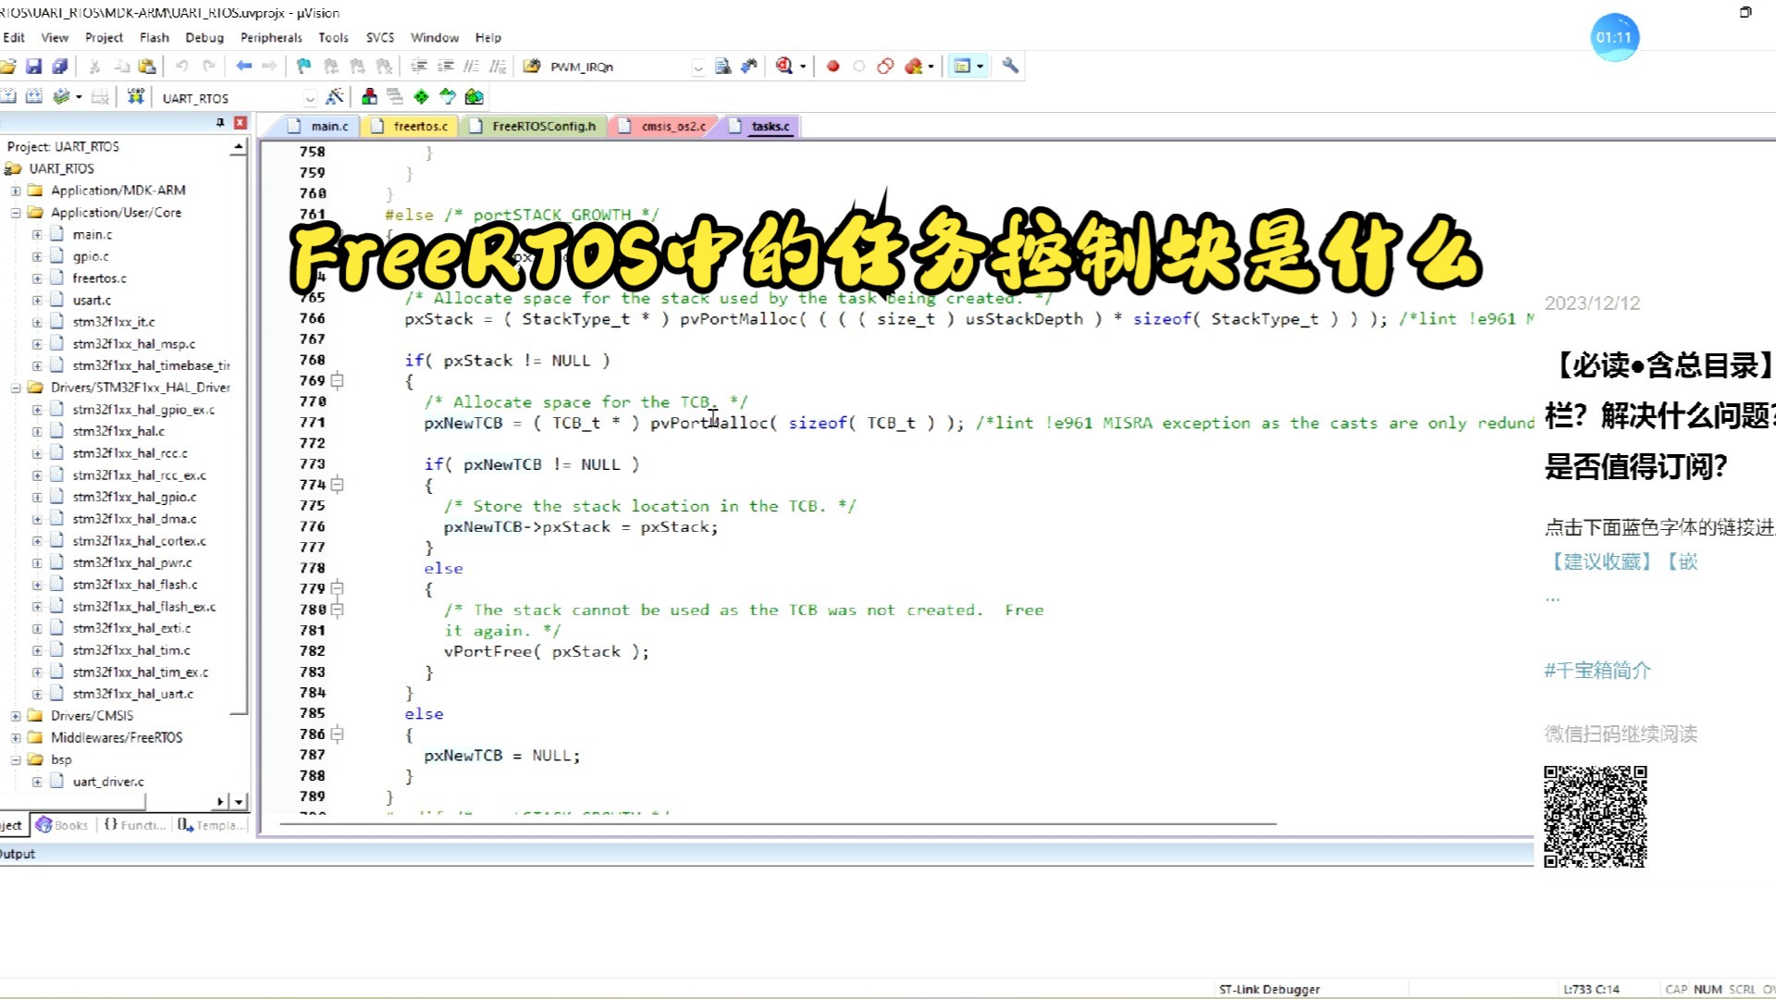Switch to the cmsis_os2.c tab
This screenshot has width=1776, height=999.
(x=663, y=126)
